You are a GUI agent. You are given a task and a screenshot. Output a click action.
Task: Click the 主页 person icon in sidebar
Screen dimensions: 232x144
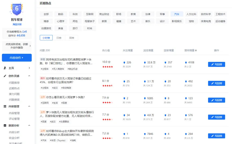(5, 68)
